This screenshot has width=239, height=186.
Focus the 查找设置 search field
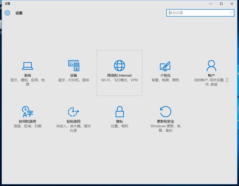click(197, 13)
